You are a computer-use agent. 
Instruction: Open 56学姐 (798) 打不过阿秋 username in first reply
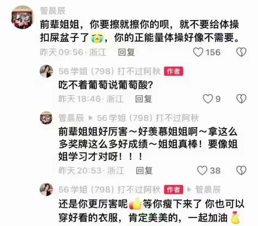point(109,71)
